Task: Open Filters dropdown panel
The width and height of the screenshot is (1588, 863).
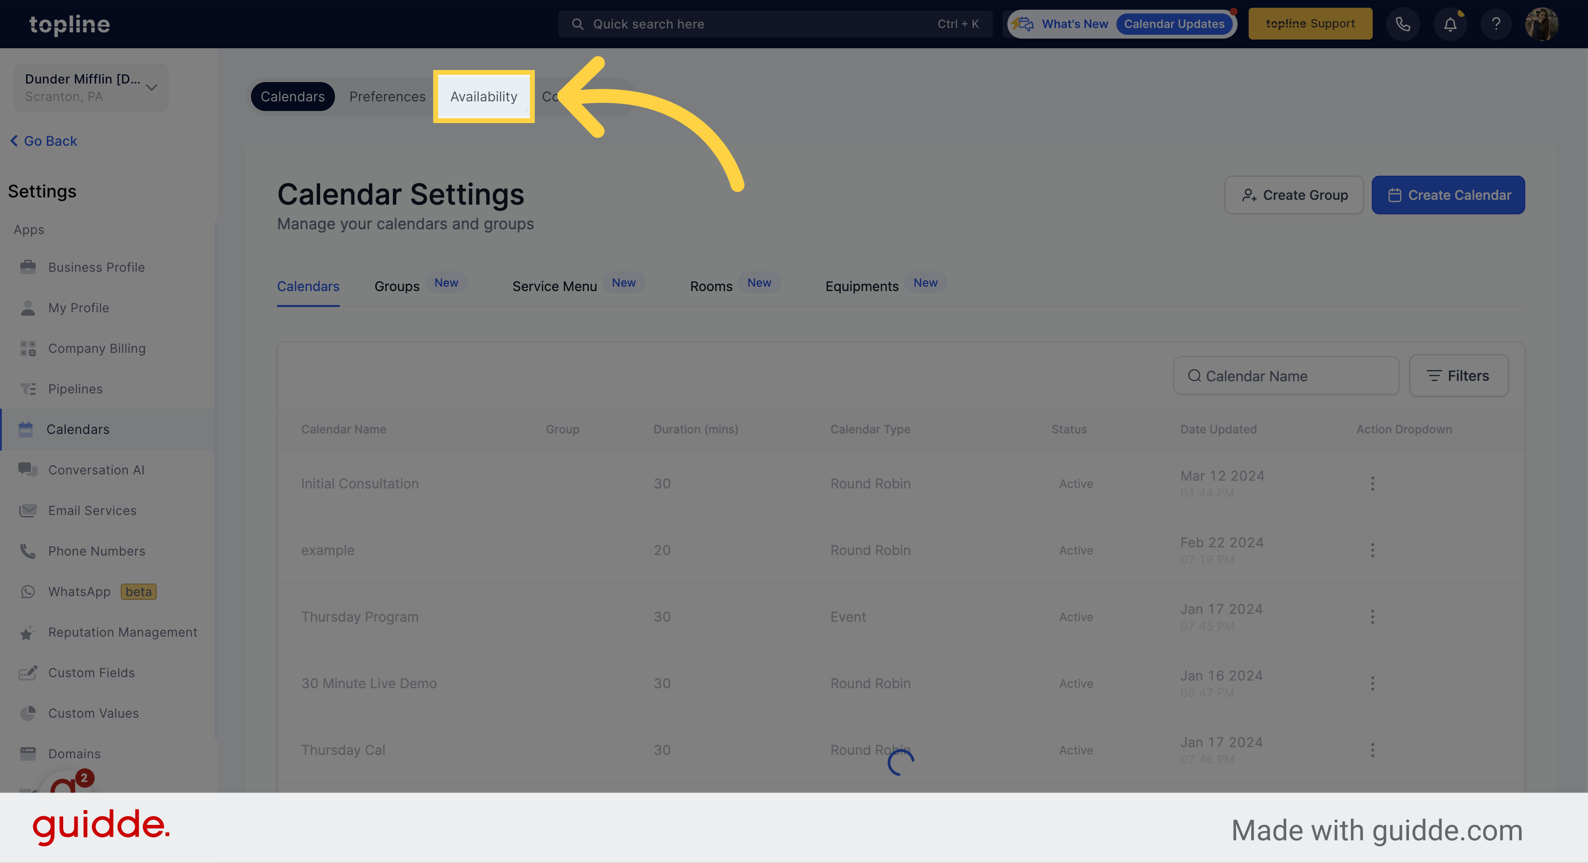Action: (1460, 375)
